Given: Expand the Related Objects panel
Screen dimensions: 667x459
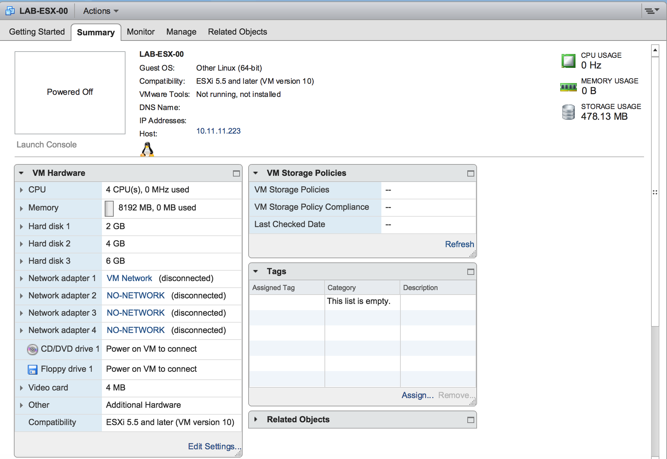Looking at the screenshot, I should point(256,420).
